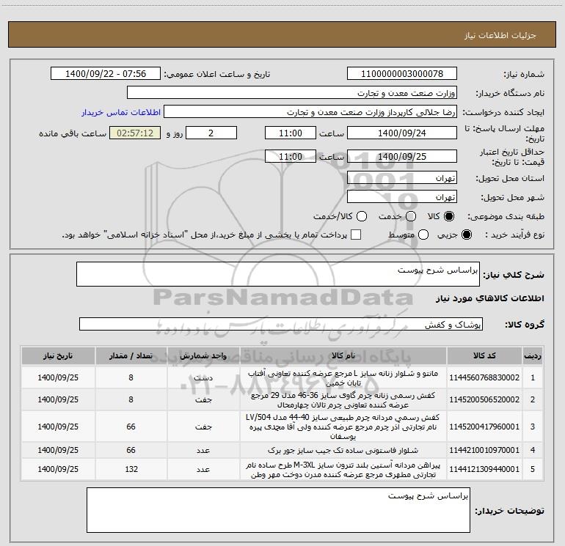Click the delivery province field تهران

402,178
